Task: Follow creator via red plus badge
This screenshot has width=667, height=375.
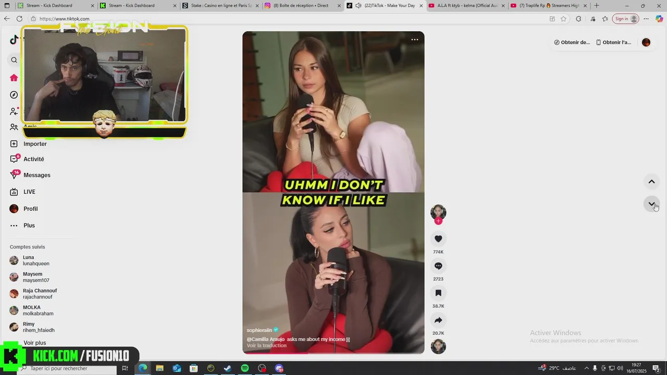Action: pos(438,221)
